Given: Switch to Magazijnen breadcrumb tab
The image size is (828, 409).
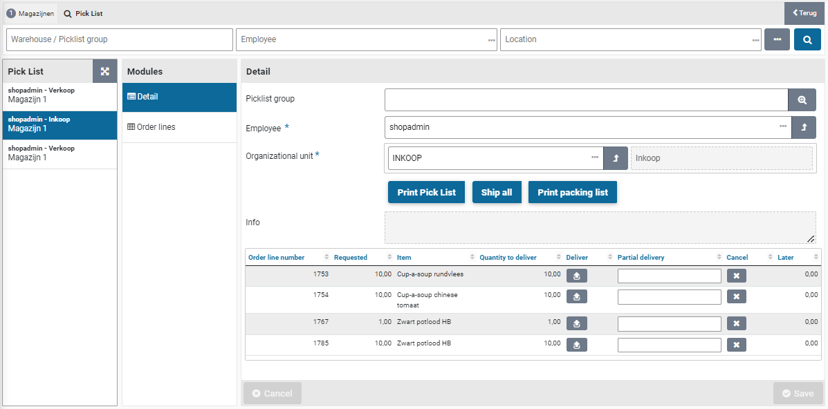Looking at the screenshot, I should pyautogui.click(x=30, y=13).
